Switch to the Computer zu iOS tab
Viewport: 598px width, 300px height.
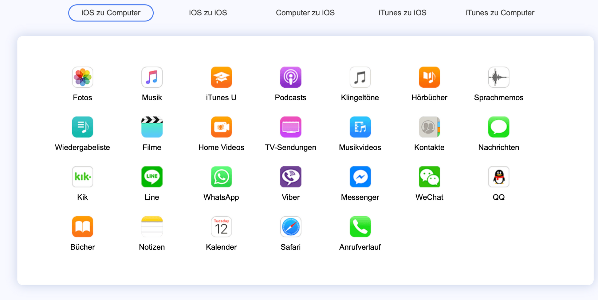(305, 13)
